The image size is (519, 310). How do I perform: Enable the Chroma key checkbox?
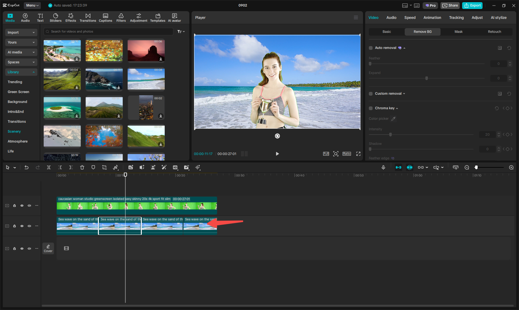pos(371,108)
